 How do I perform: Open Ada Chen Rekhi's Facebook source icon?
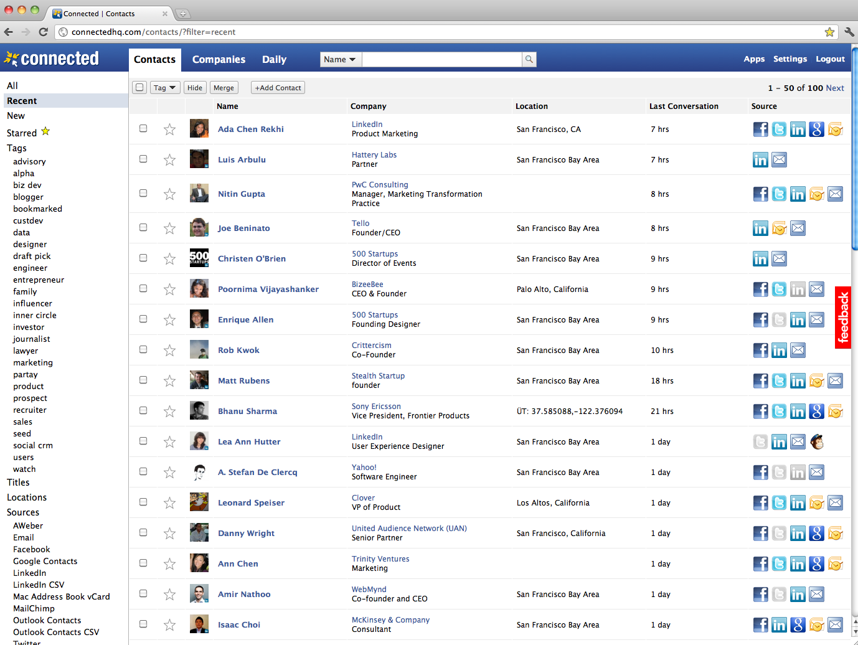[x=760, y=129]
